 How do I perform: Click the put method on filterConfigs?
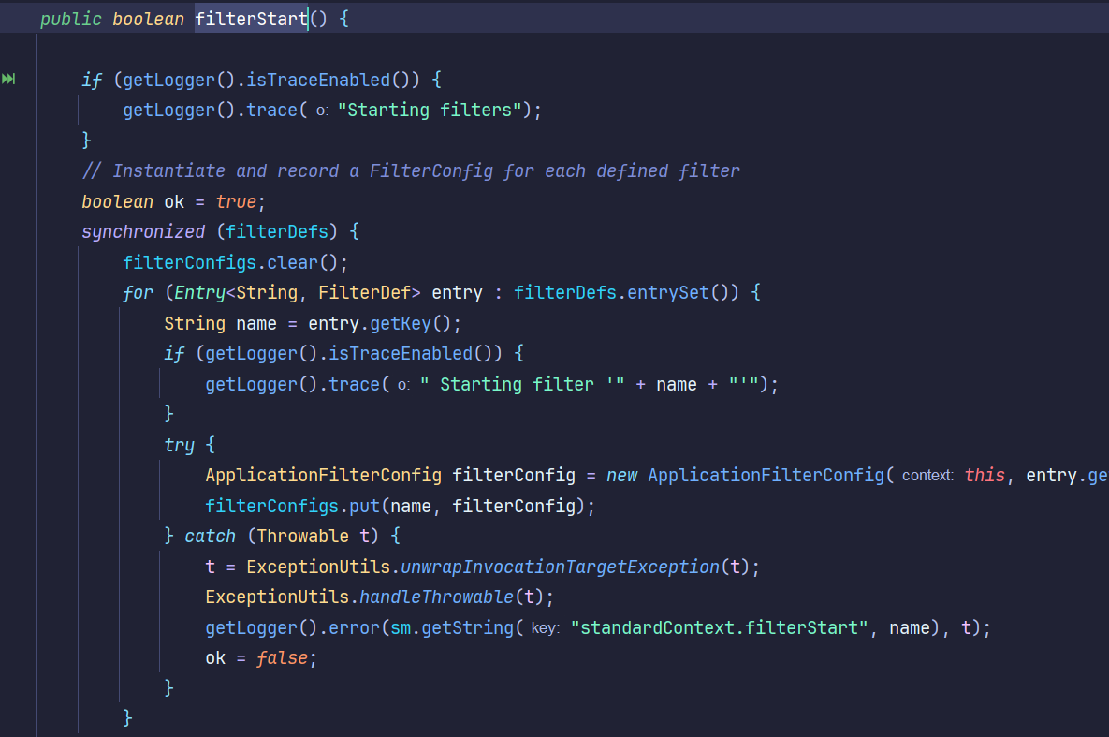[364, 507]
